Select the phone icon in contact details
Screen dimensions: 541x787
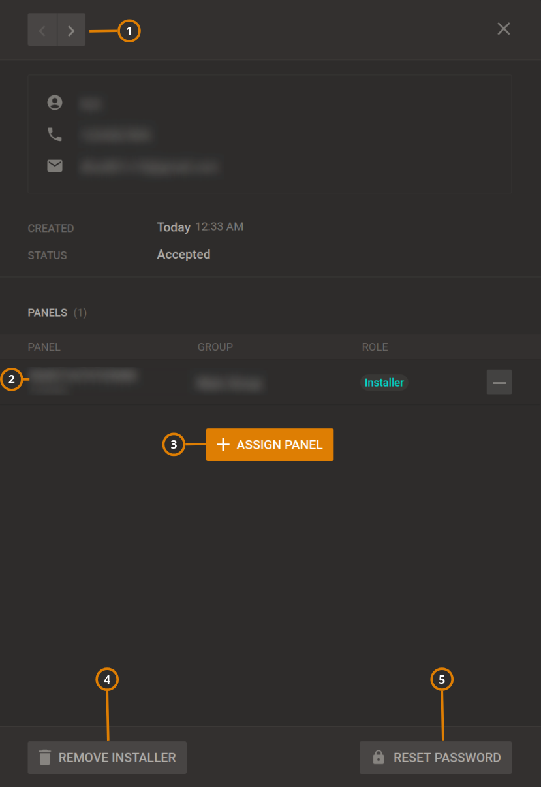(55, 135)
